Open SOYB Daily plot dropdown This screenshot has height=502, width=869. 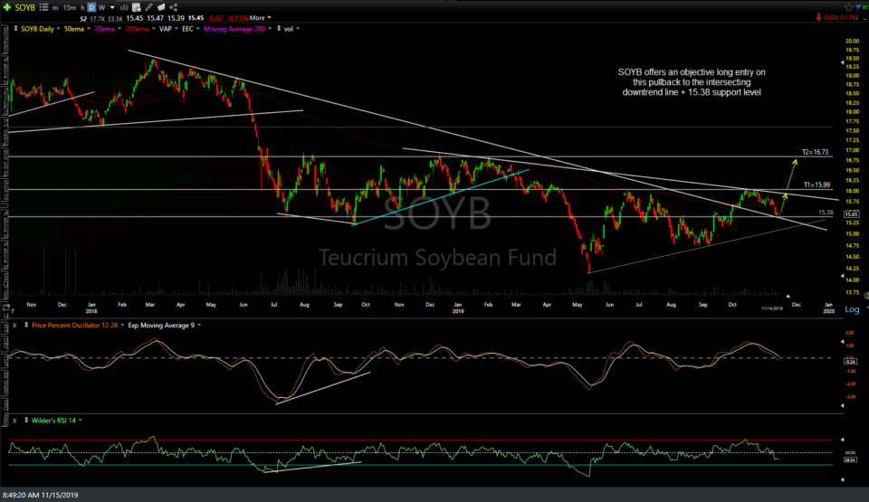tap(58, 29)
